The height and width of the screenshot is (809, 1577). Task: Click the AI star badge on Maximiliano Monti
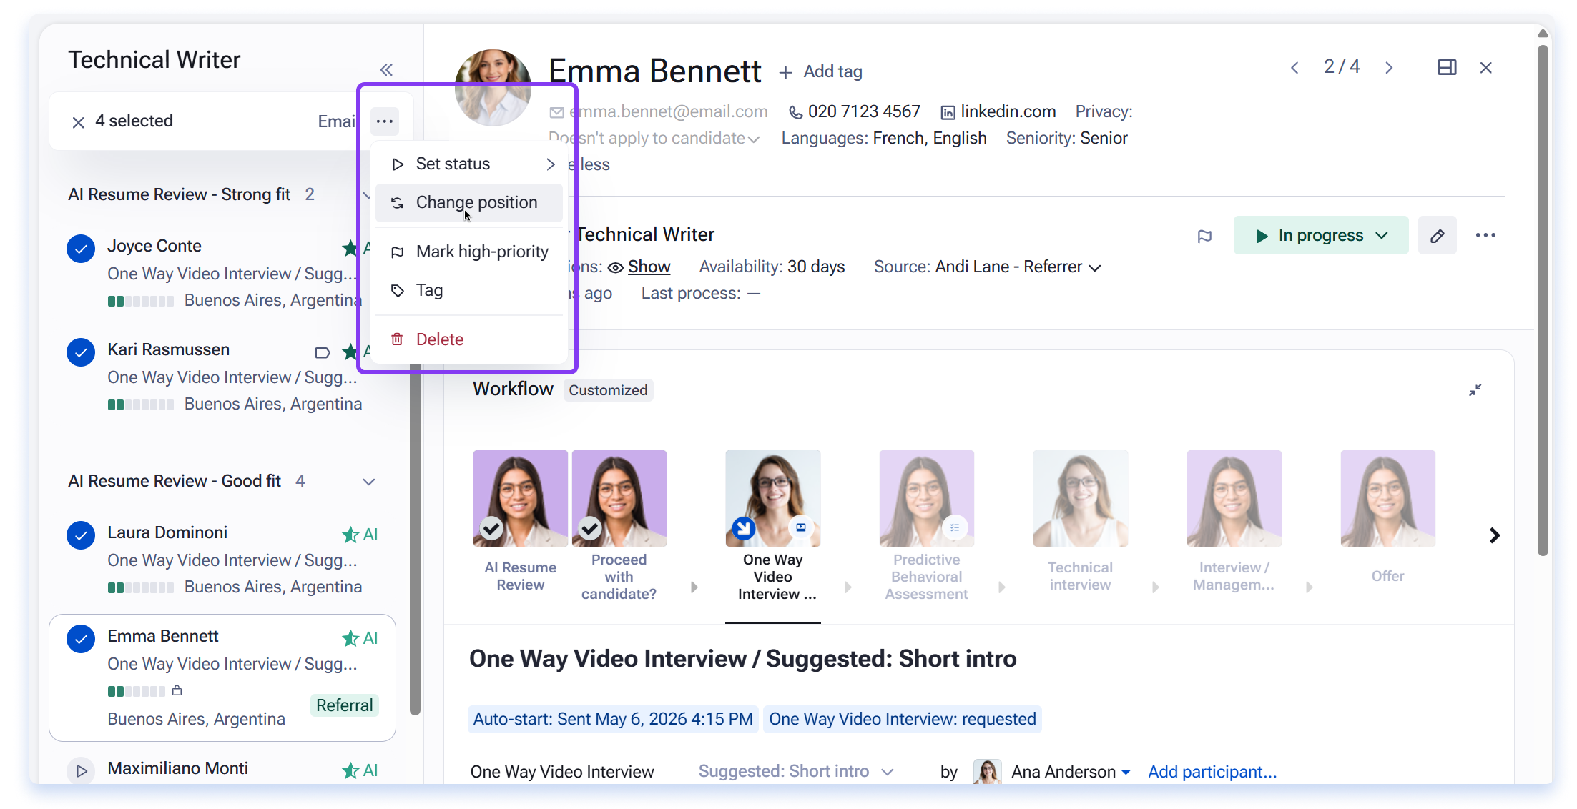360,770
